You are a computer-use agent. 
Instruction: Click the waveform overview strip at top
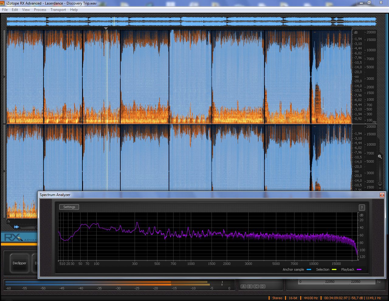pos(191,21)
